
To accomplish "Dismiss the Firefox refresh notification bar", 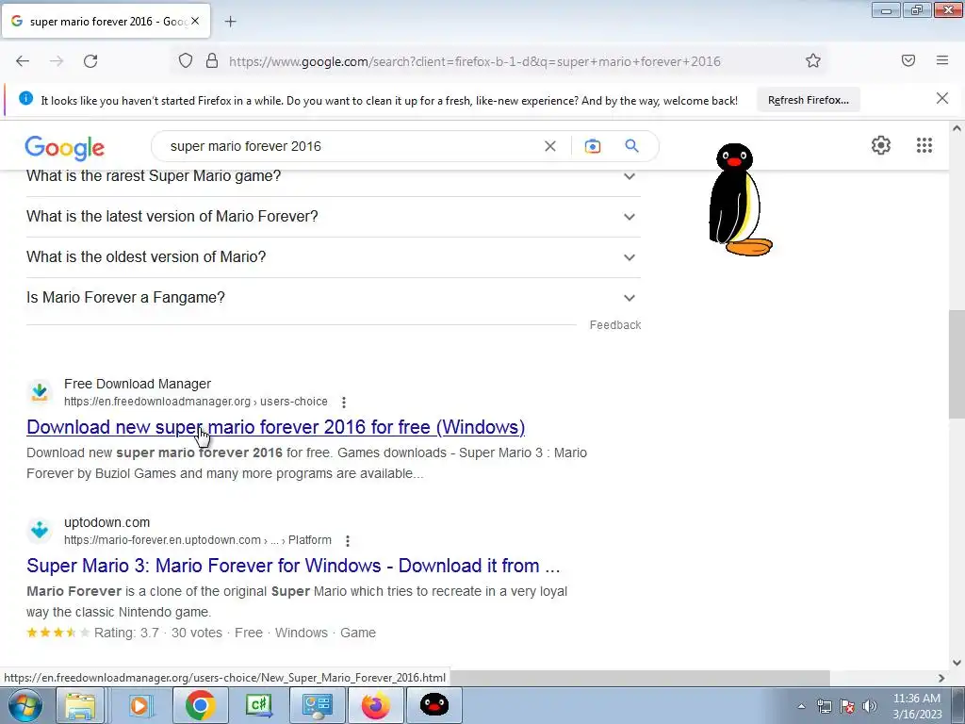I will pos(942,98).
